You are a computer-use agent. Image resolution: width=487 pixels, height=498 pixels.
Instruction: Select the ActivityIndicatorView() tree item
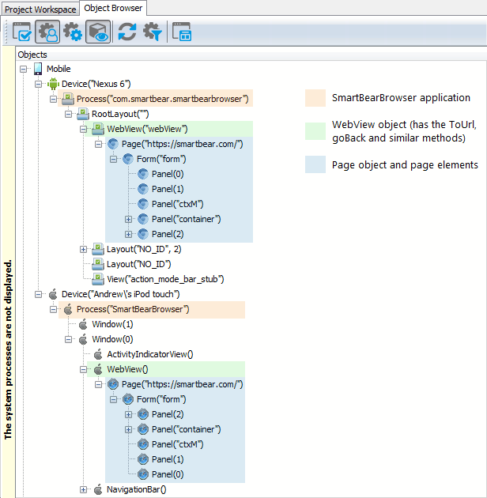[149, 354]
